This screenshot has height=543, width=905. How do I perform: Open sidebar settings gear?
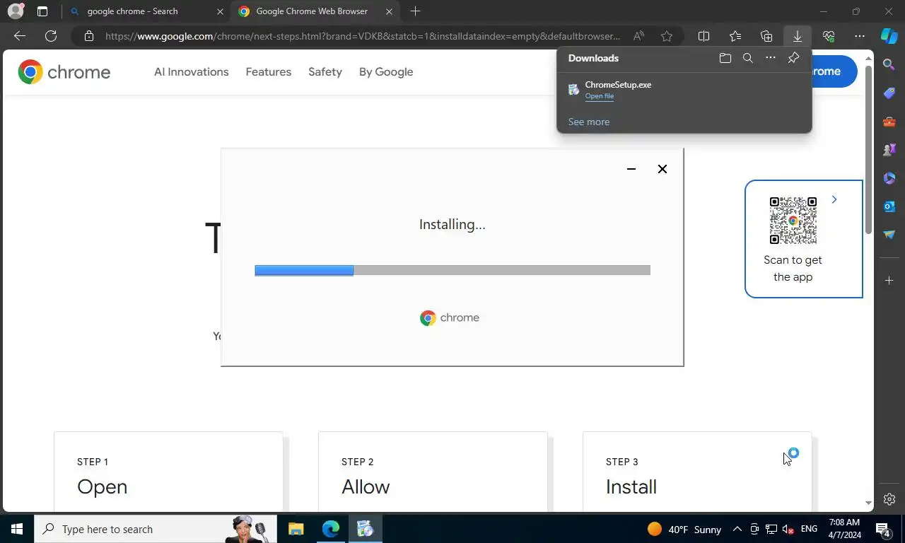[889, 499]
